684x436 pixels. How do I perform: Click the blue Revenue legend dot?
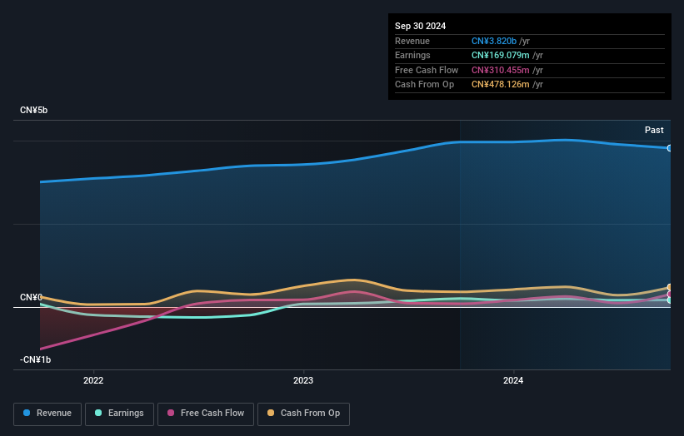click(27, 413)
